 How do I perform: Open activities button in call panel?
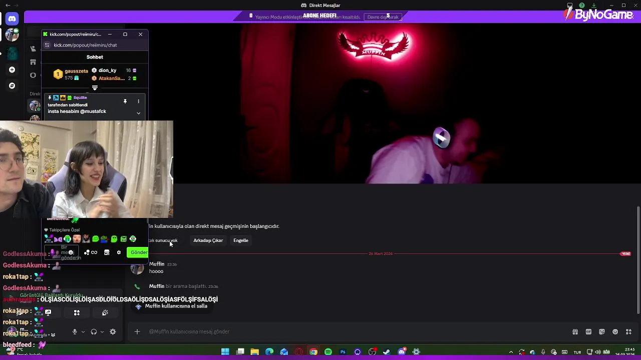pos(77,312)
